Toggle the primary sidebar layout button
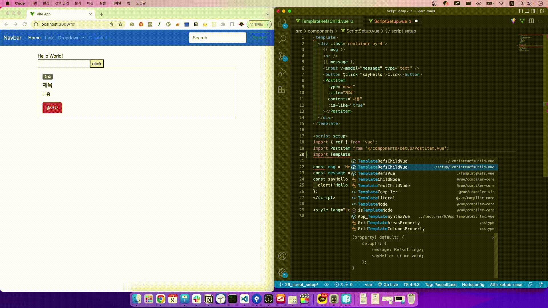The image size is (548, 308). click(x=520, y=11)
